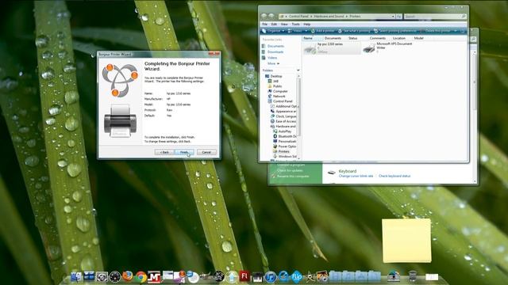Click the Model column header
508x285 pixels.
click(x=418, y=38)
